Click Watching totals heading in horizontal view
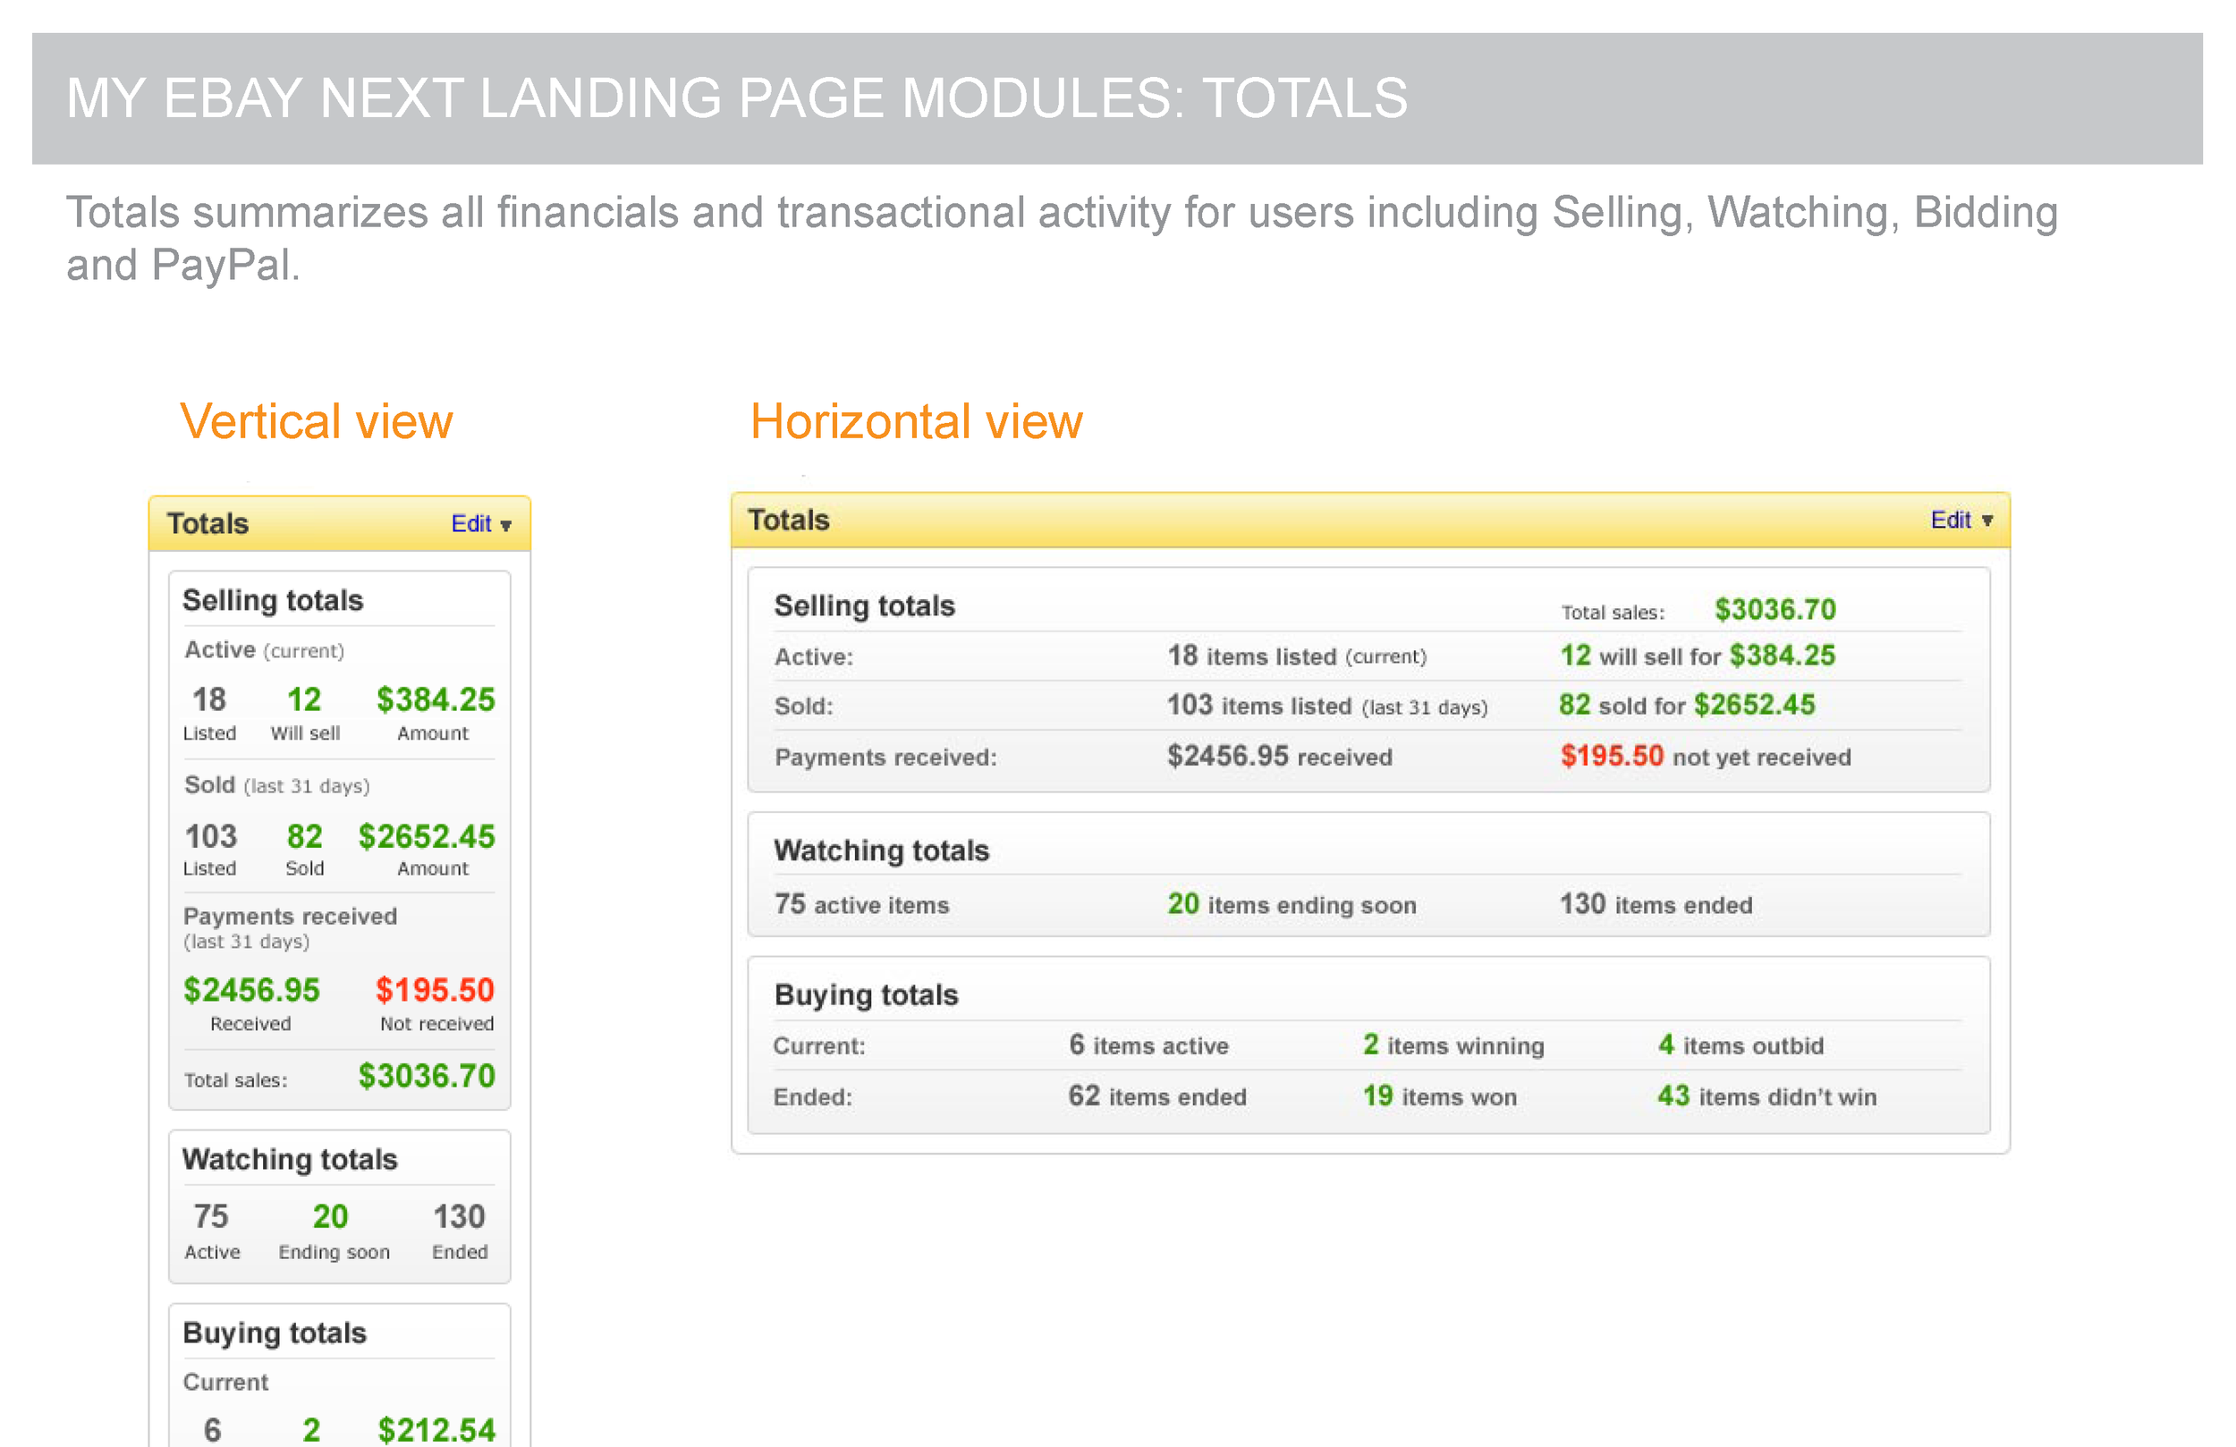Screen dimensions: 2236x1447 click(880, 850)
